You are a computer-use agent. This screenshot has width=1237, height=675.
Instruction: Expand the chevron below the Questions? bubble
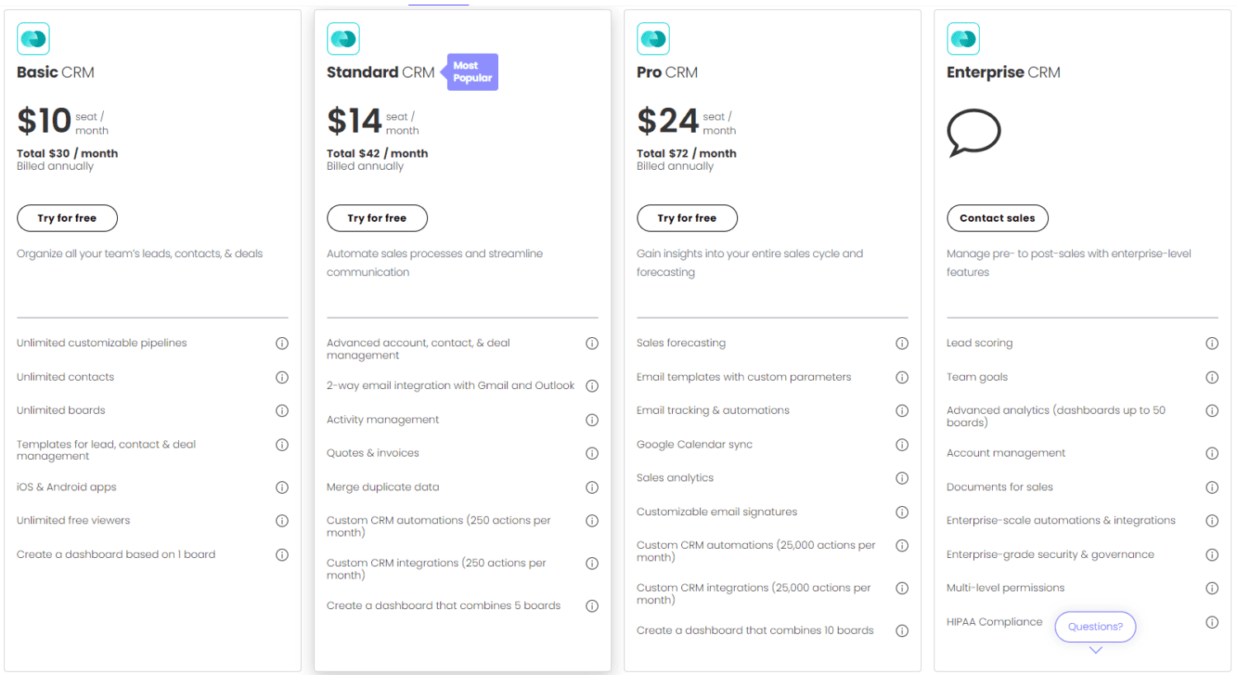click(1096, 650)
